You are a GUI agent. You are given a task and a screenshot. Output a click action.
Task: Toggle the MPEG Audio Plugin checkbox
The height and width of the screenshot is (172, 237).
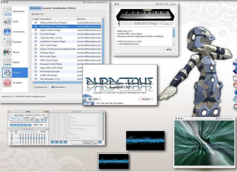(x=36, y=60)
